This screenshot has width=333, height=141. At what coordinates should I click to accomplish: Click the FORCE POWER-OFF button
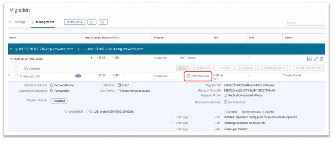click(306, 68)
